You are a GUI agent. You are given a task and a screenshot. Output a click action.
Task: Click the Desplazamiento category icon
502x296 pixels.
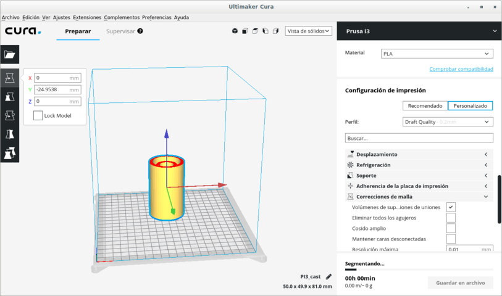(x=351, y=154)
